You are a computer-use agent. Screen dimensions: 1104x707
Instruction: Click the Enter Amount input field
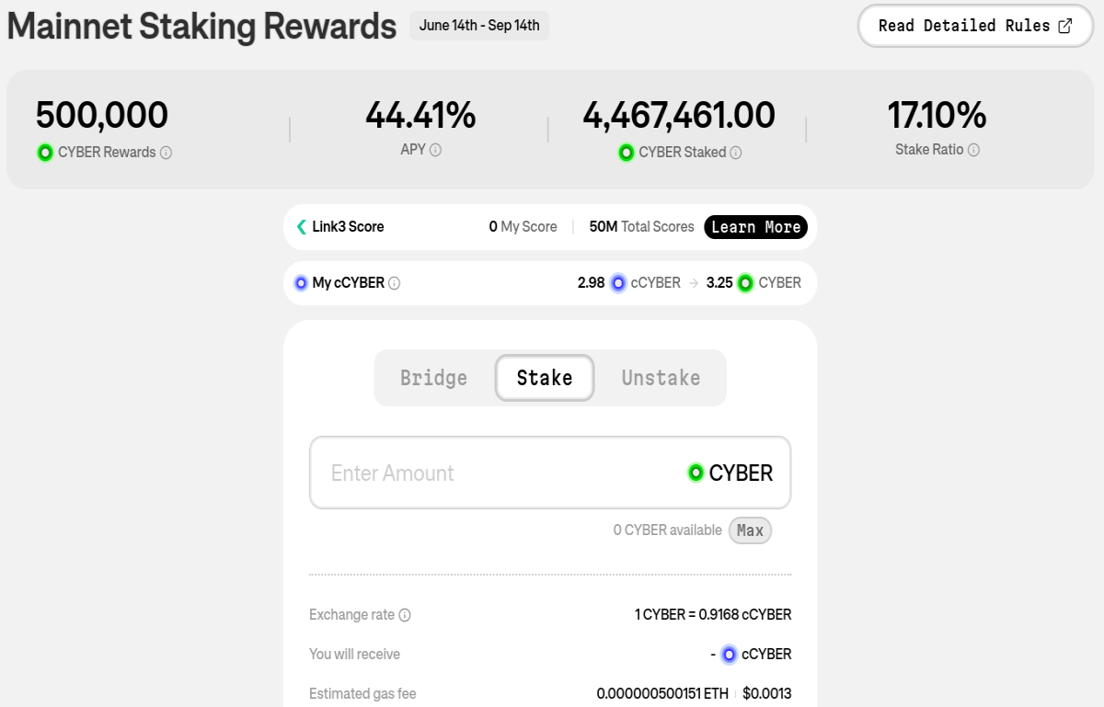coord(550,473)
